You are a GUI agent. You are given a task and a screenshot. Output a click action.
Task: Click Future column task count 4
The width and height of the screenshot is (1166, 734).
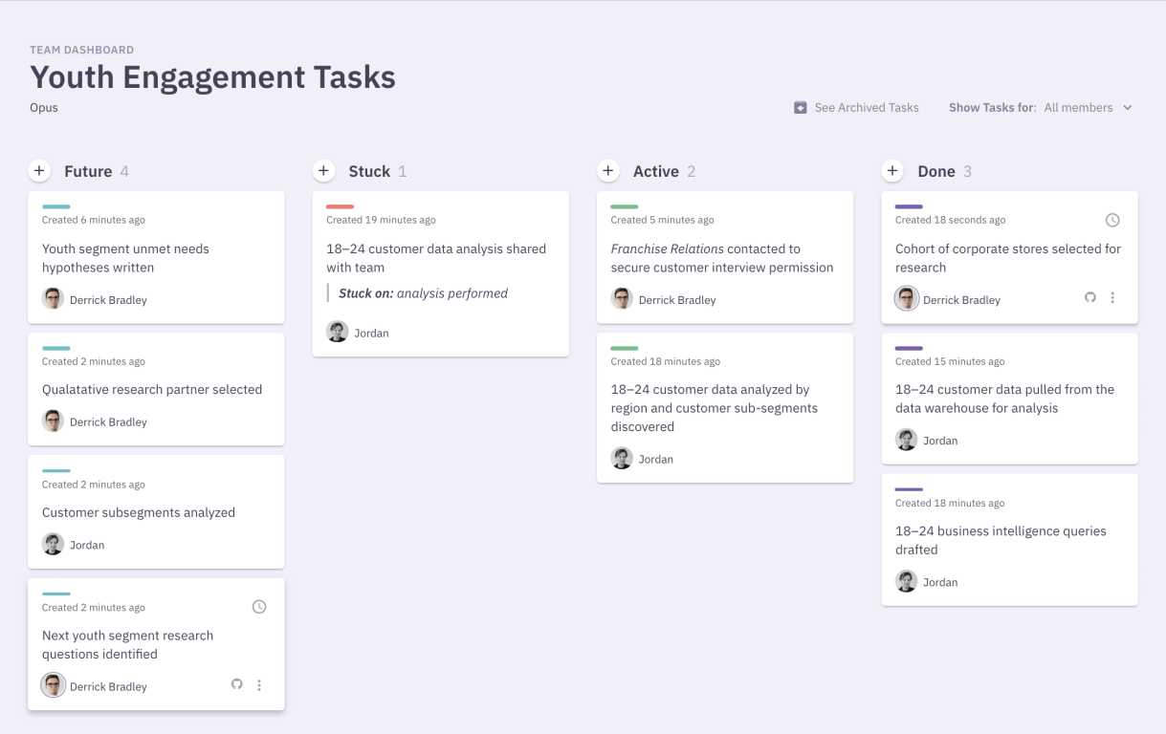coord(124,171)
